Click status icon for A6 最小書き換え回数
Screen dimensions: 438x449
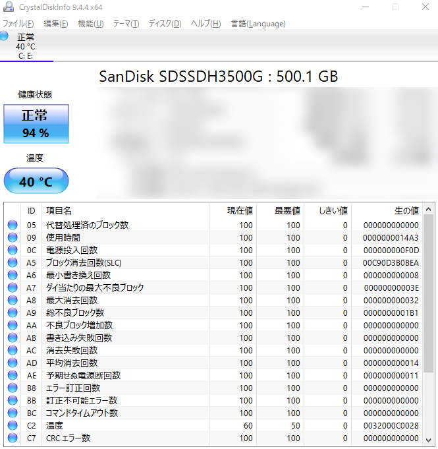(13, 275)
